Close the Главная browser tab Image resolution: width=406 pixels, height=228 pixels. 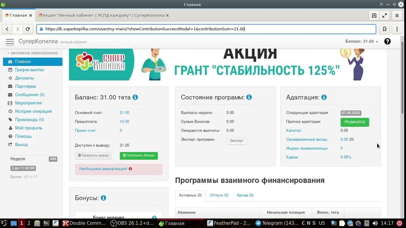[x=30, y=15]
